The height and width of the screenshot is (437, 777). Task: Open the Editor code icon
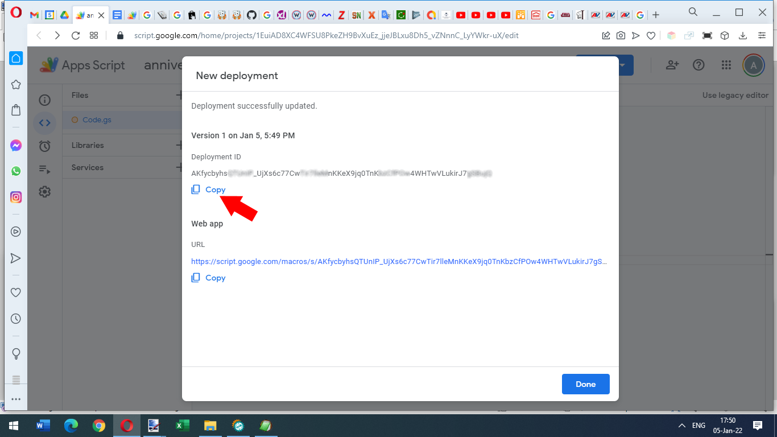[45, 123]
